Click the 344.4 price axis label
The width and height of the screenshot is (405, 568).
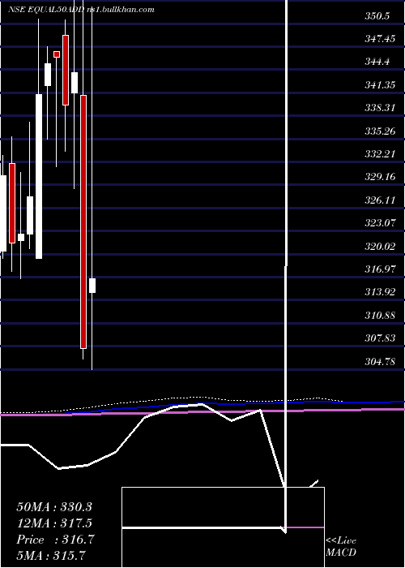[377, 62]
